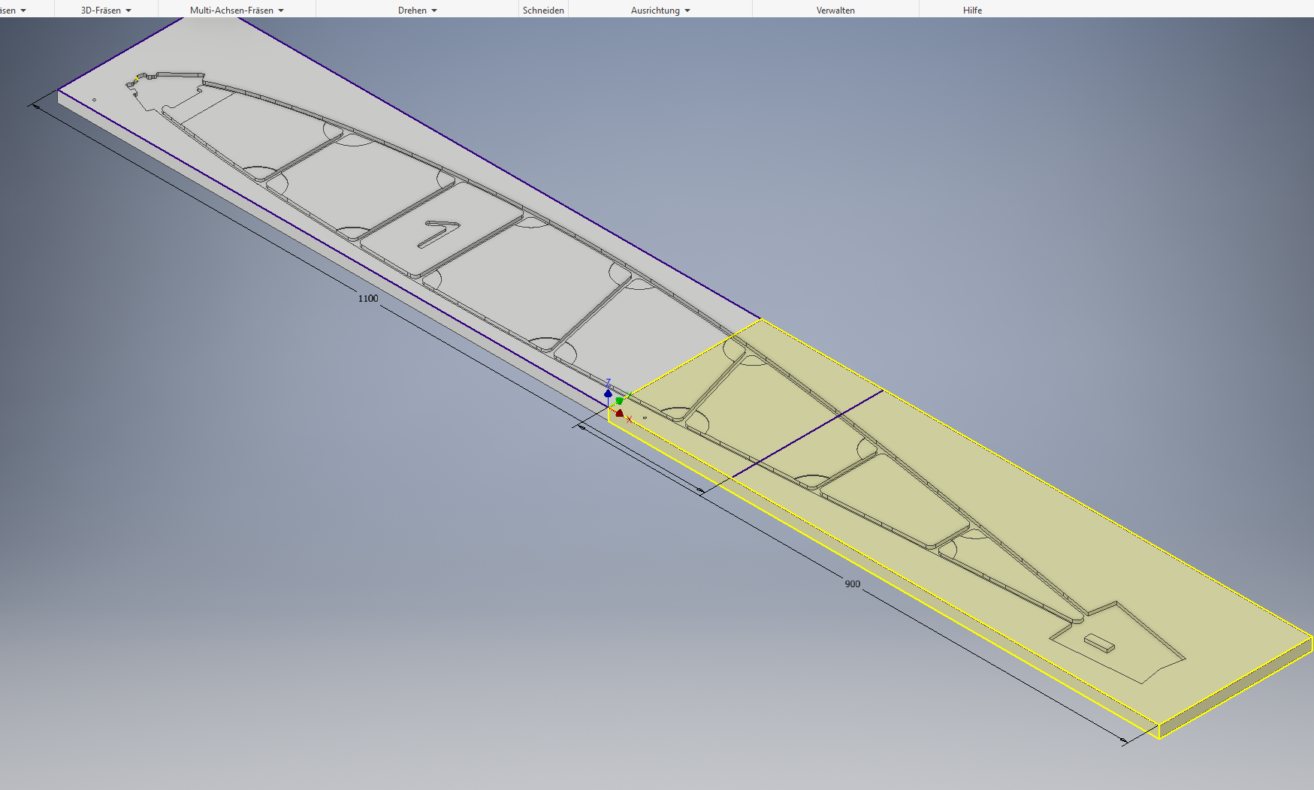Select the green Y-axis arrow of the triad
This screenshot has height=790, width=1314.
coord(619,401)
